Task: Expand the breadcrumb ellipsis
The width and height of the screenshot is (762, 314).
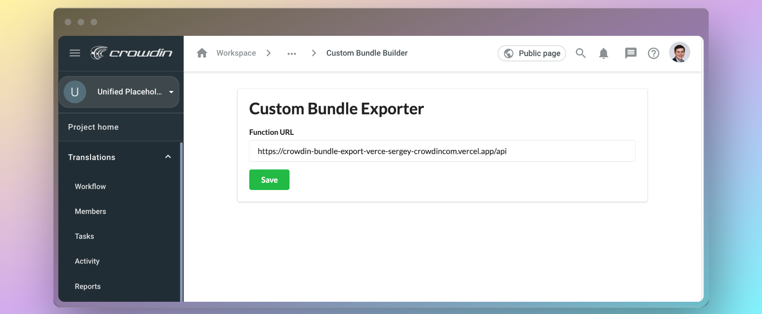Action: 292,53
